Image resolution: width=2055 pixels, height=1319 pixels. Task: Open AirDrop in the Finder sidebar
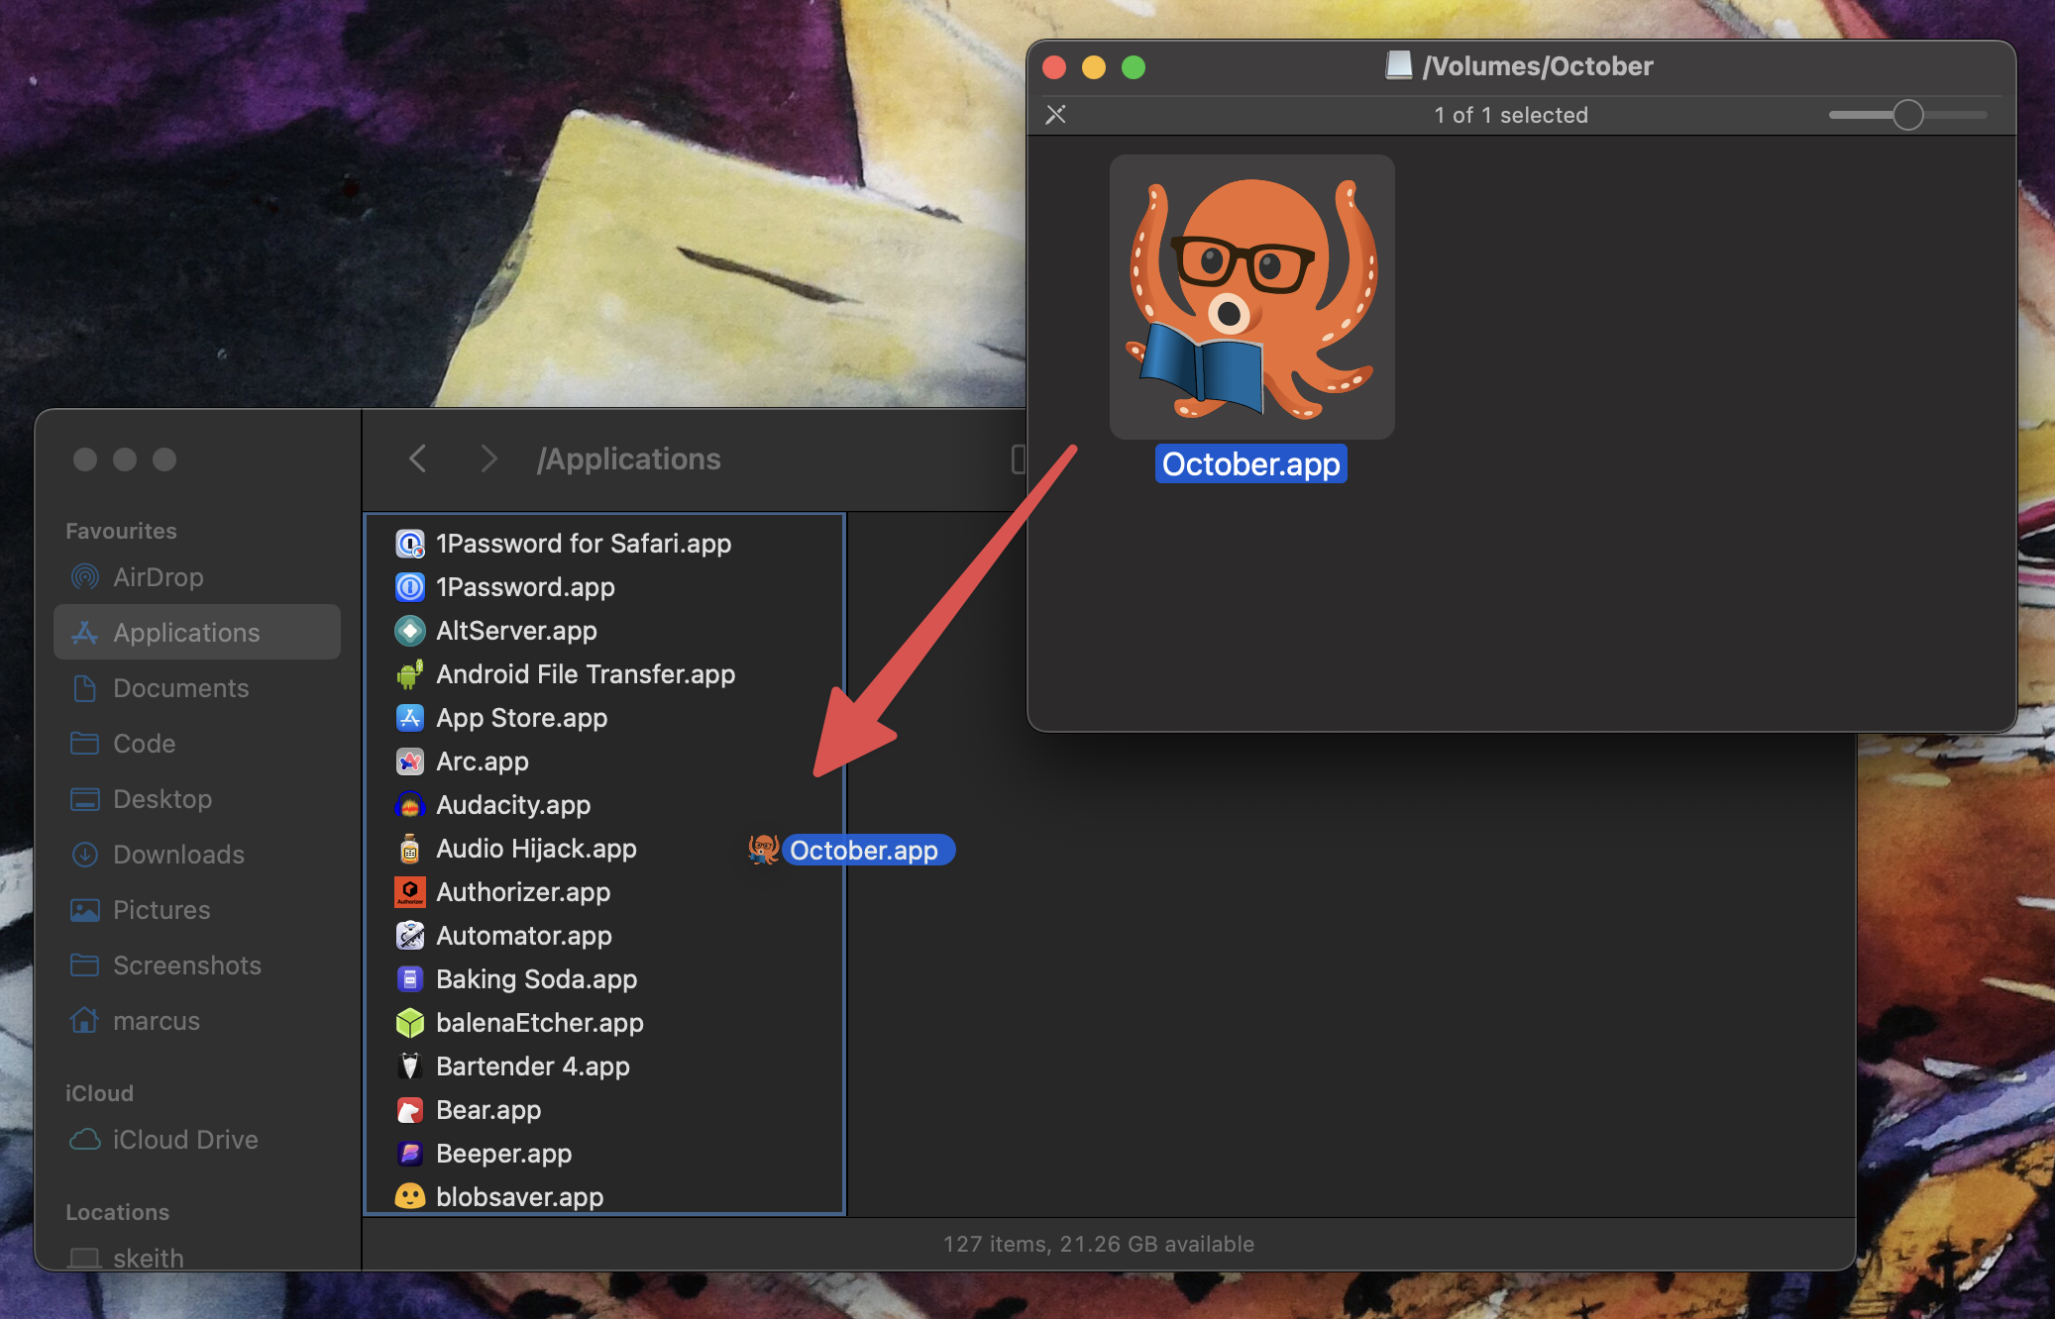(x=159, y=577)
